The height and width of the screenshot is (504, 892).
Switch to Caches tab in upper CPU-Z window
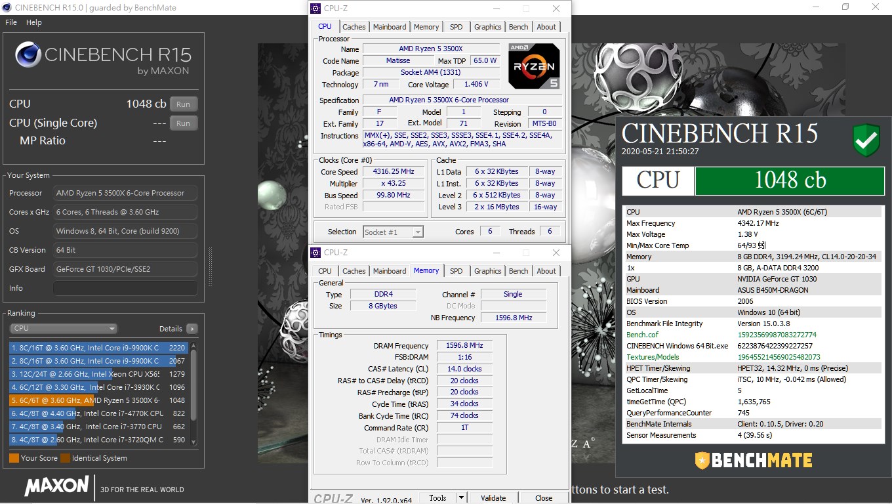[x=354, y=27]
